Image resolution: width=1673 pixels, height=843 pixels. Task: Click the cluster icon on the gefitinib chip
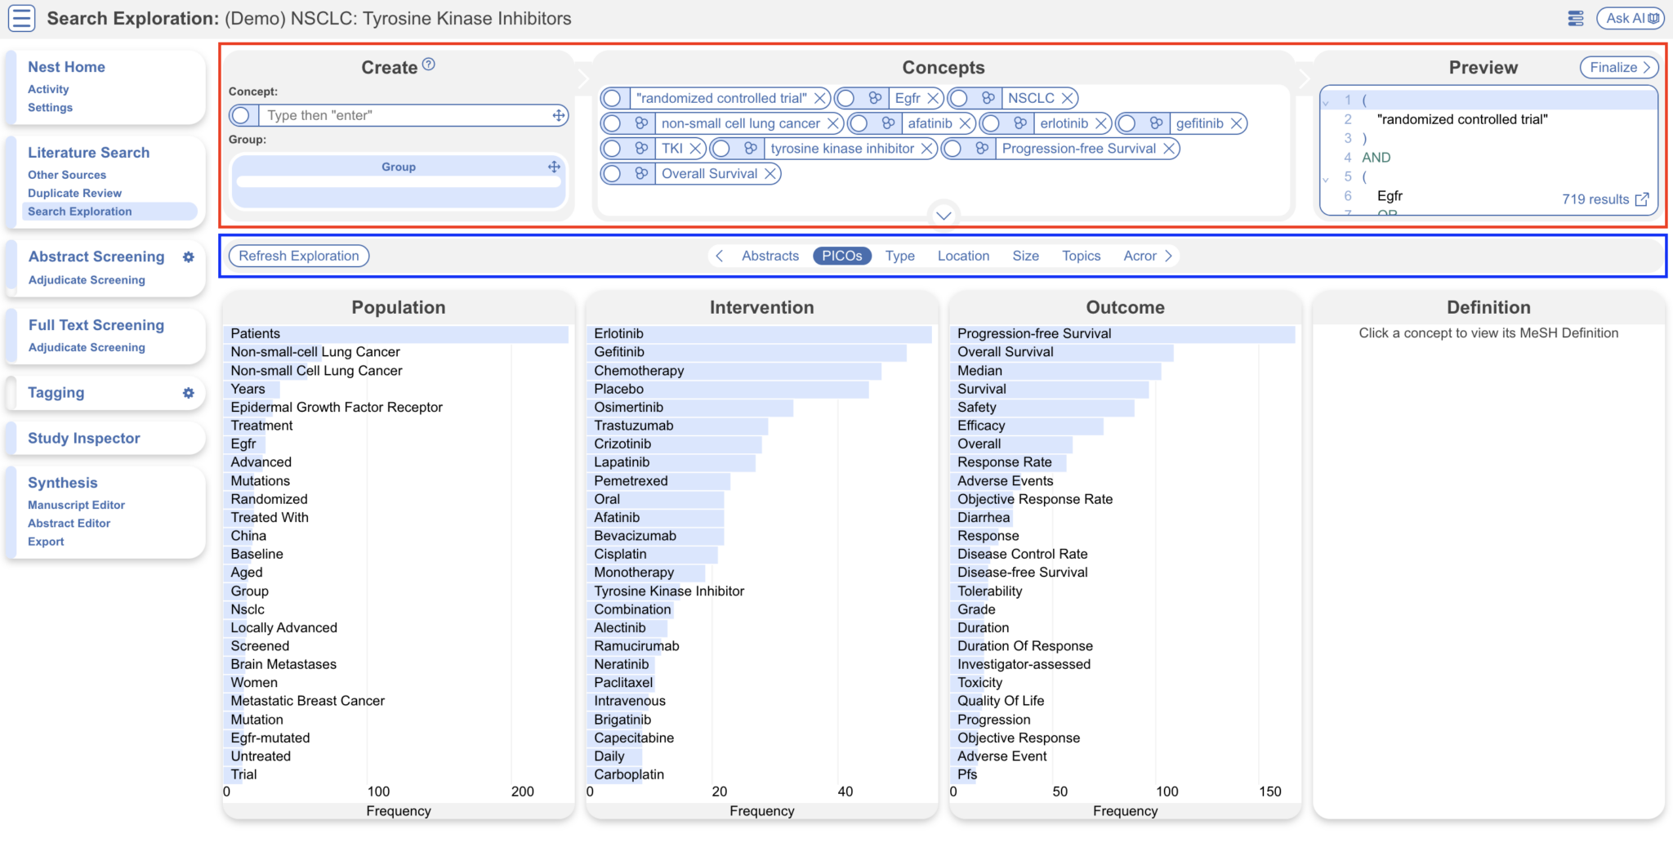1156,123
